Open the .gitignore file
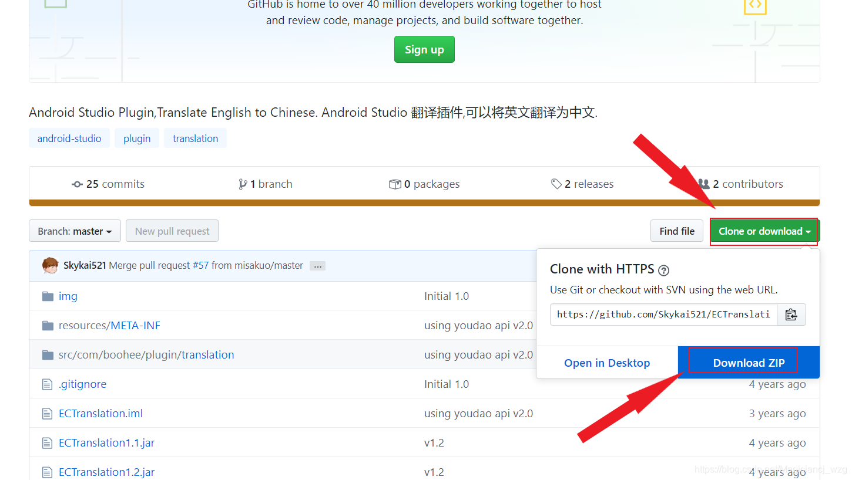The width and height of the screenshot is (852, 480). coord(82,384)
